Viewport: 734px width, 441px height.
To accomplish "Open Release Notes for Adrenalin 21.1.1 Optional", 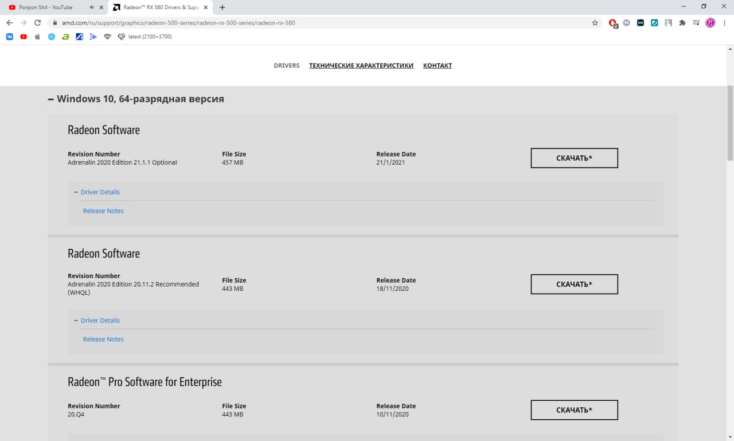I will tap(103, 211).
